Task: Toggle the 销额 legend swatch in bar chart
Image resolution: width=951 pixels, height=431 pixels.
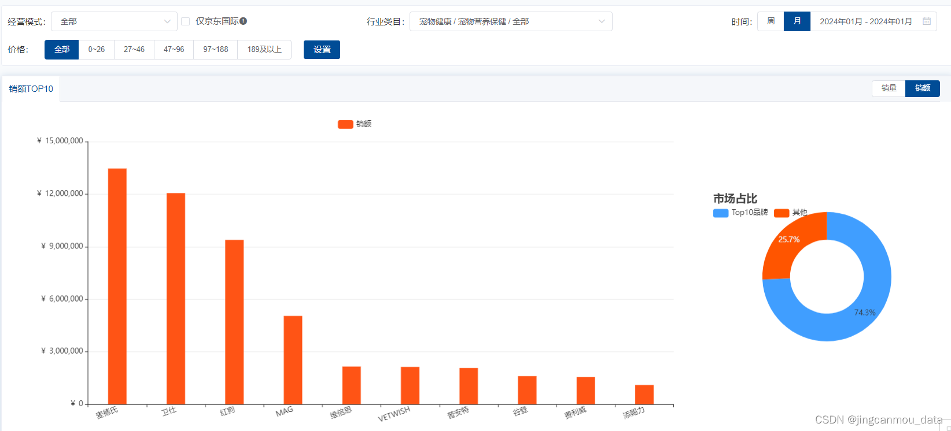Action: point(345,124)
